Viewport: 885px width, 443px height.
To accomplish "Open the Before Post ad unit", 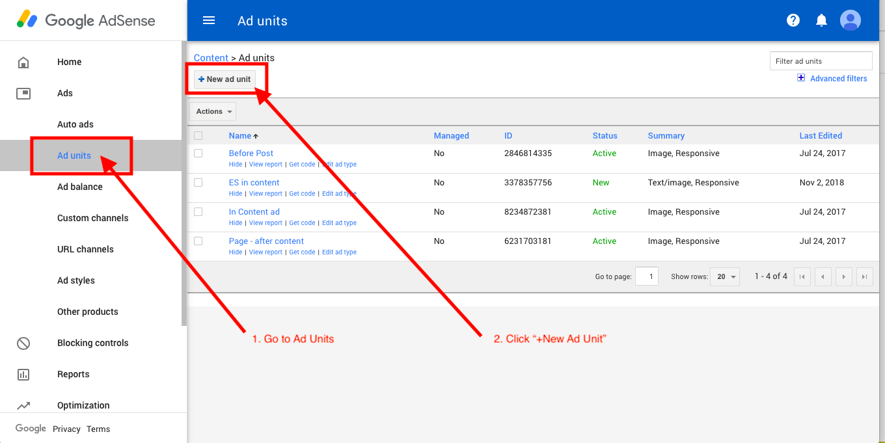I will (x=251, y=154).
